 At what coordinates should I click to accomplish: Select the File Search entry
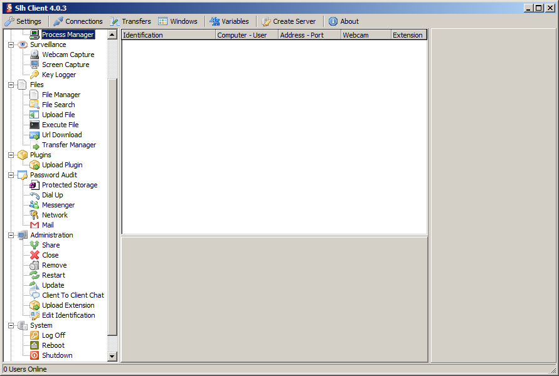click(x=58, y=105)
